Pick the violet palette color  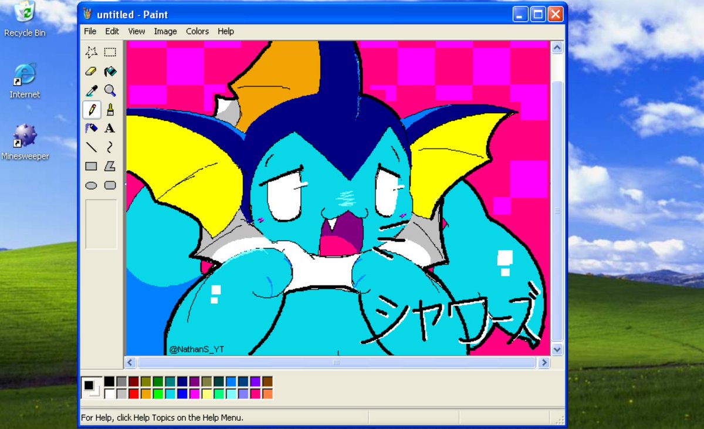255,381
